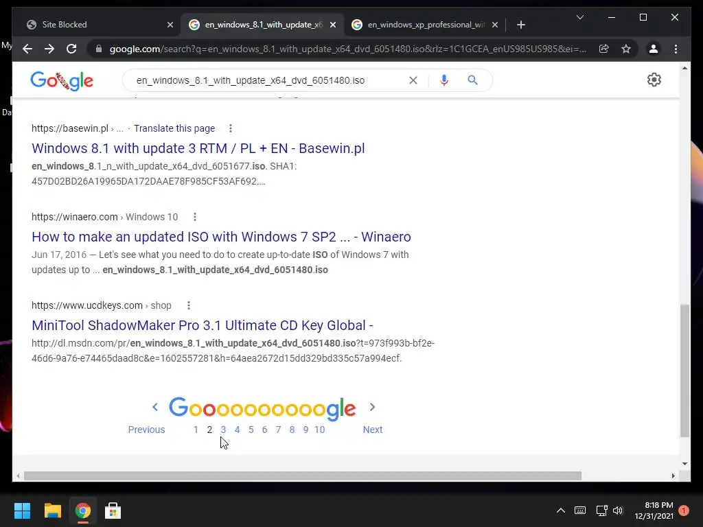
Task: Click the scroll-down arrow of vertical scrollbar
Action: click(684, 464)
